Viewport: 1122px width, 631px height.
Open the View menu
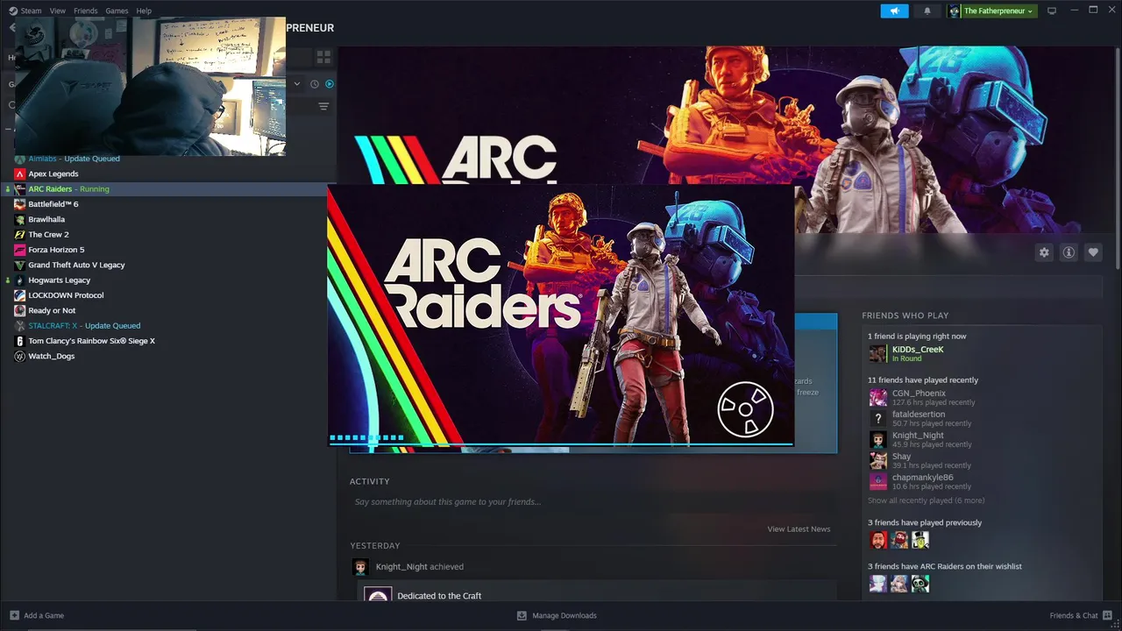coord(58,11)
